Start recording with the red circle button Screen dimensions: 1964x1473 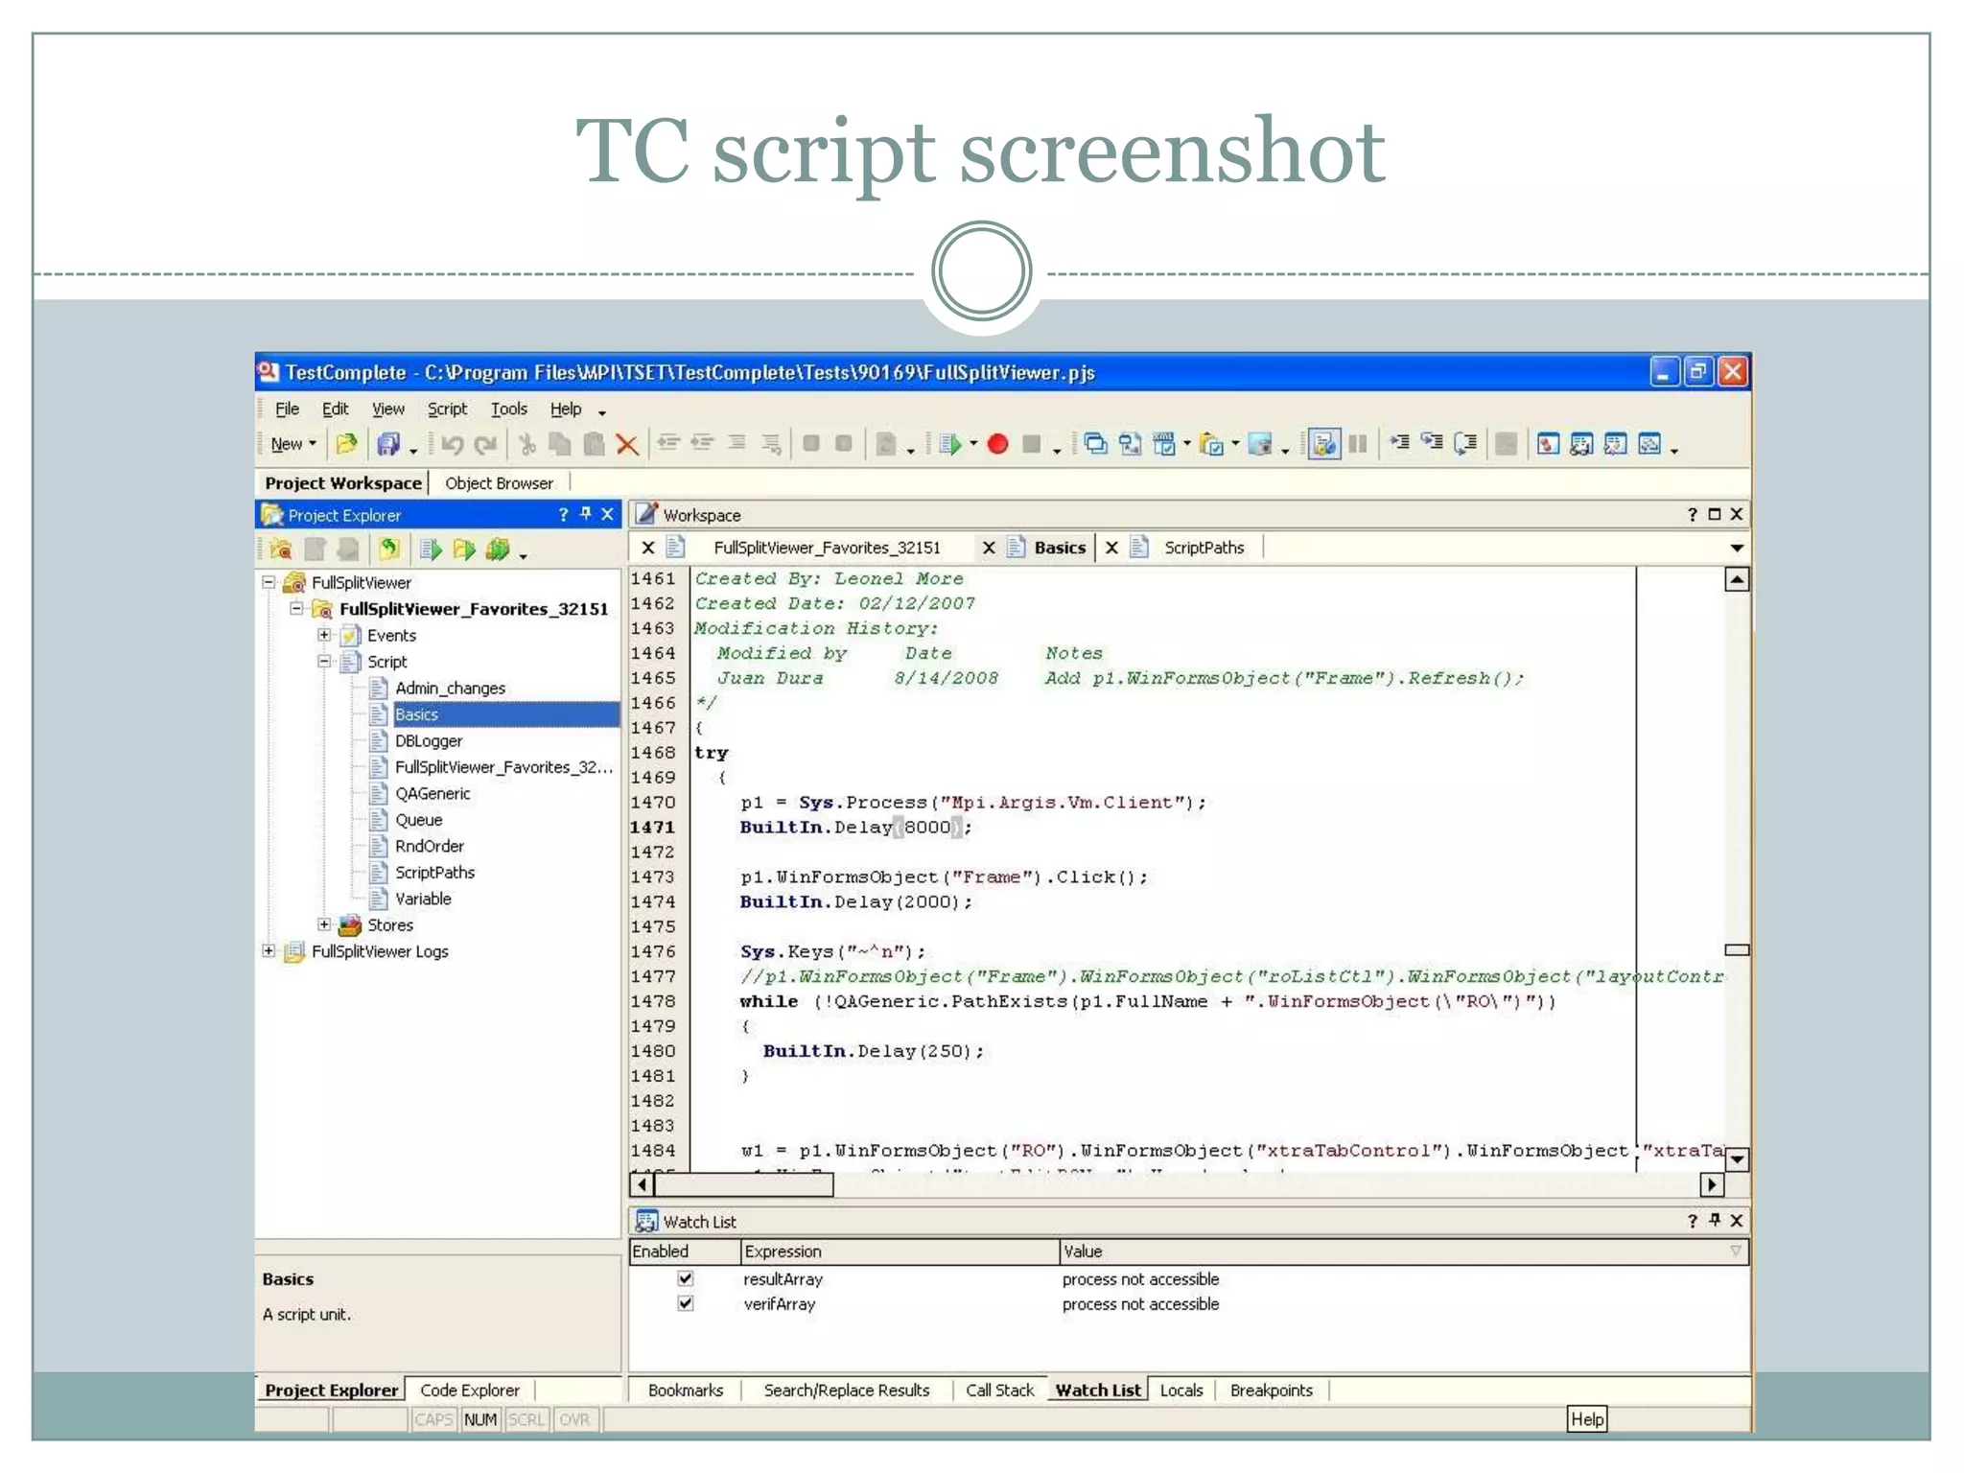[997, 444]
